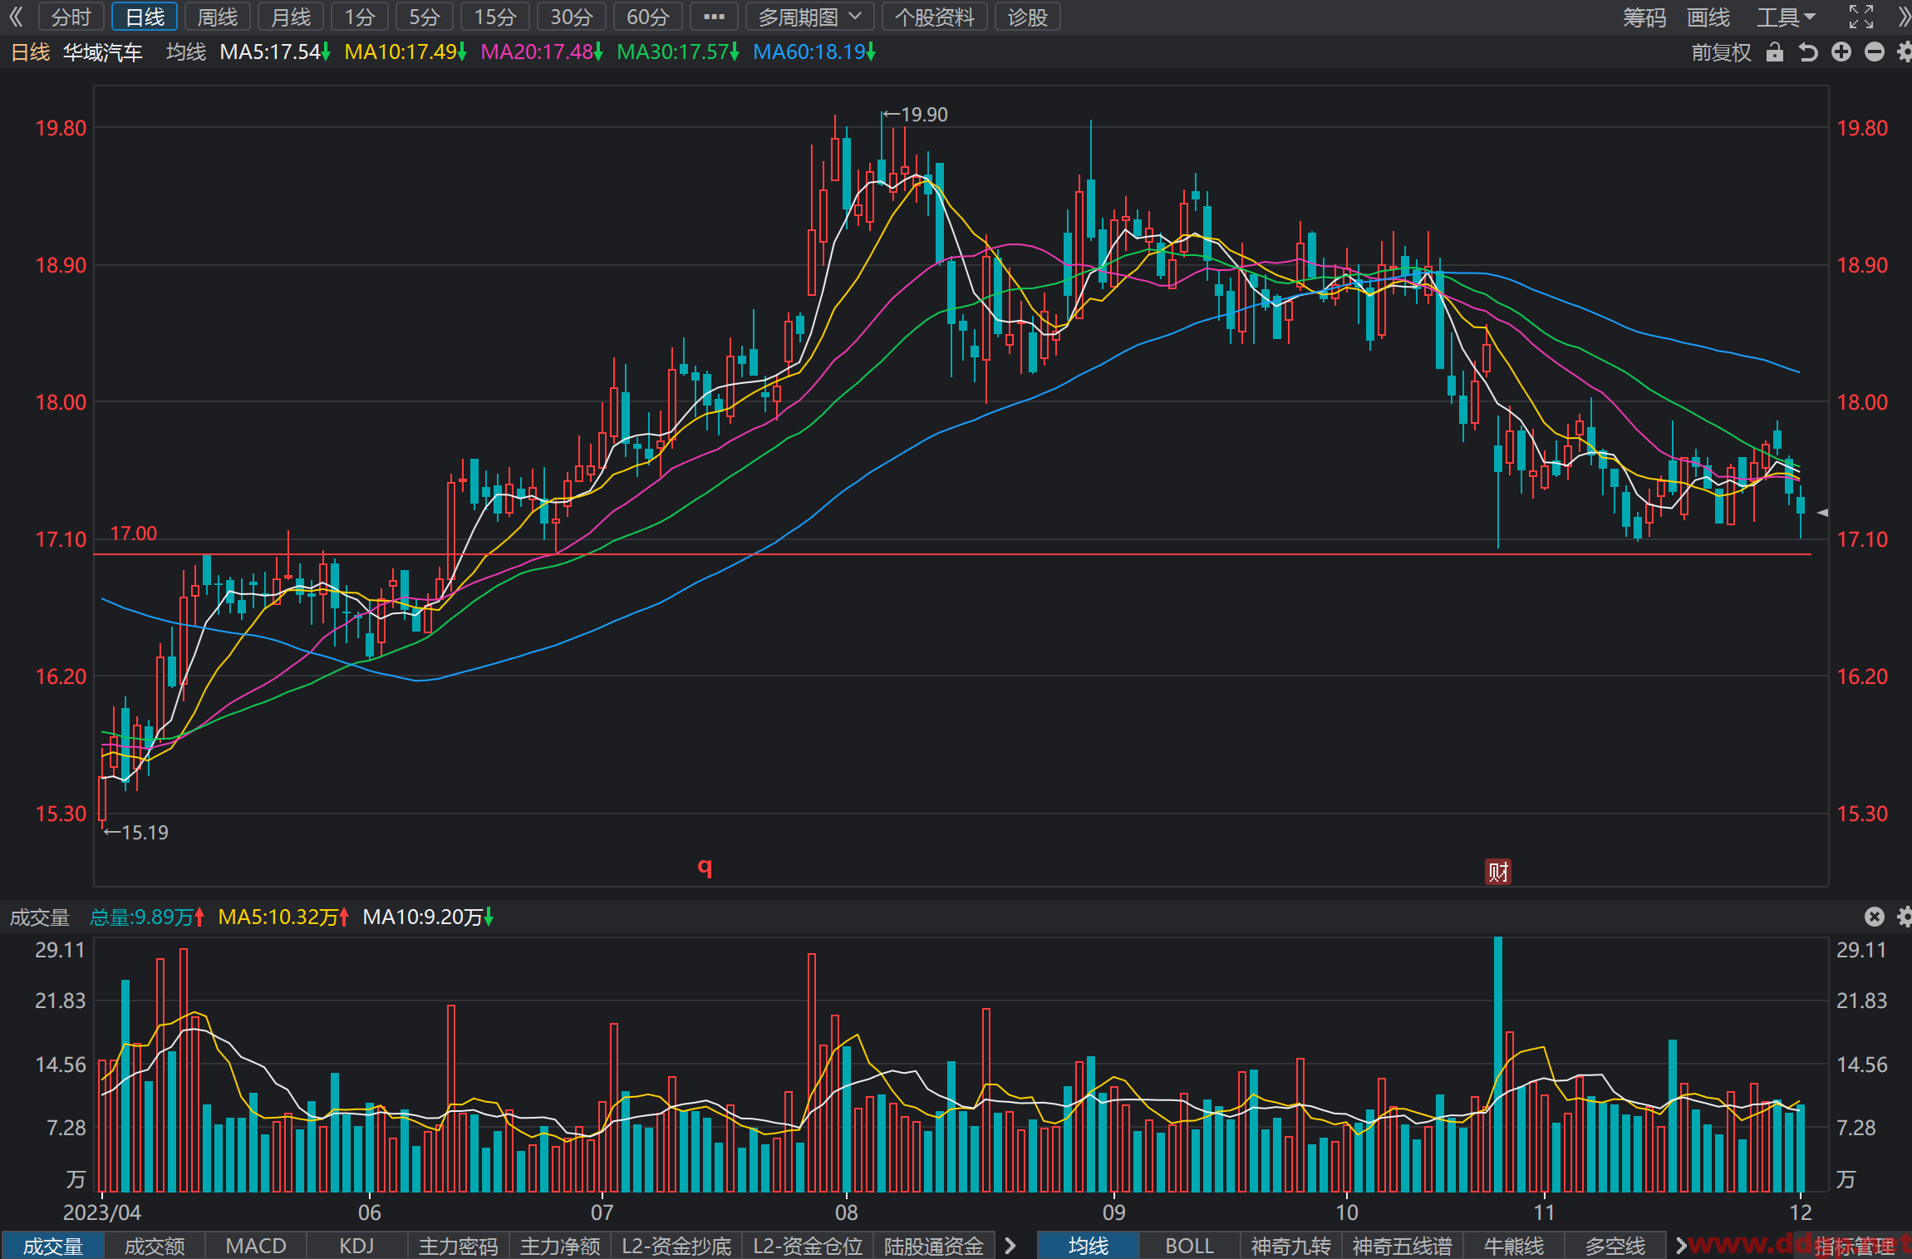Open 个股资料 stock information
Screen dimensions: 1912x1259
point(935,17)
